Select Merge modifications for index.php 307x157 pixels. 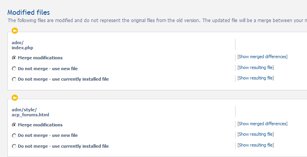[14, 58]
